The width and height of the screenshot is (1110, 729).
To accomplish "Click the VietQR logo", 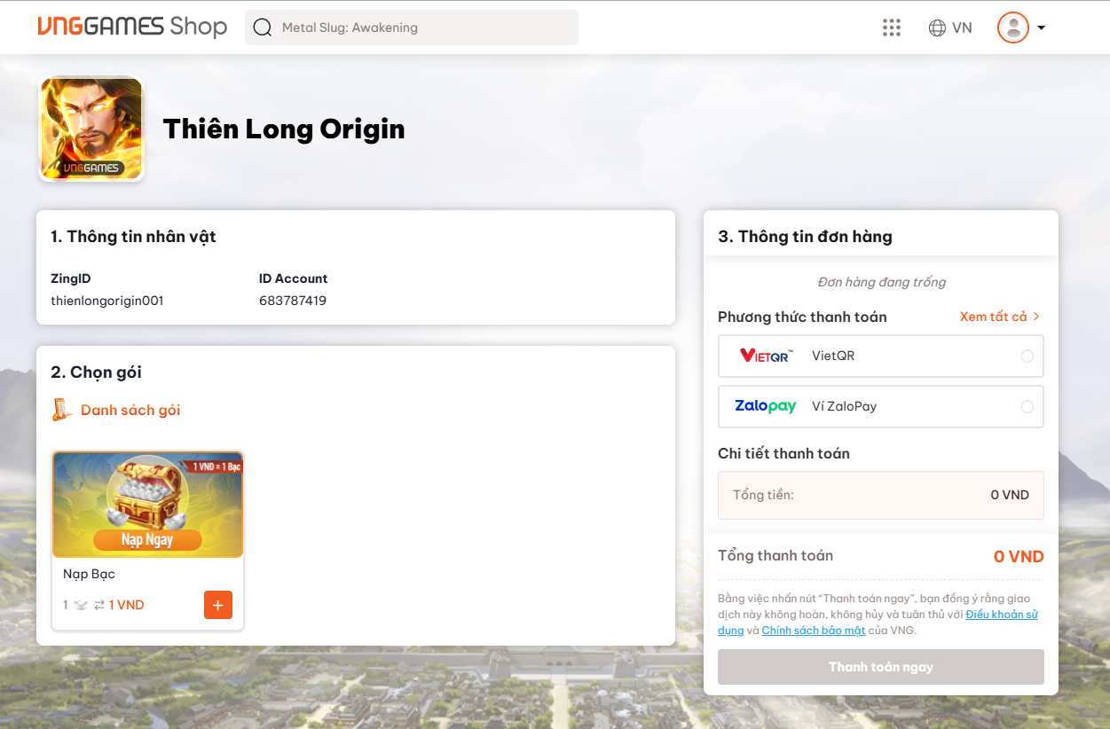I will click(766, 356).
